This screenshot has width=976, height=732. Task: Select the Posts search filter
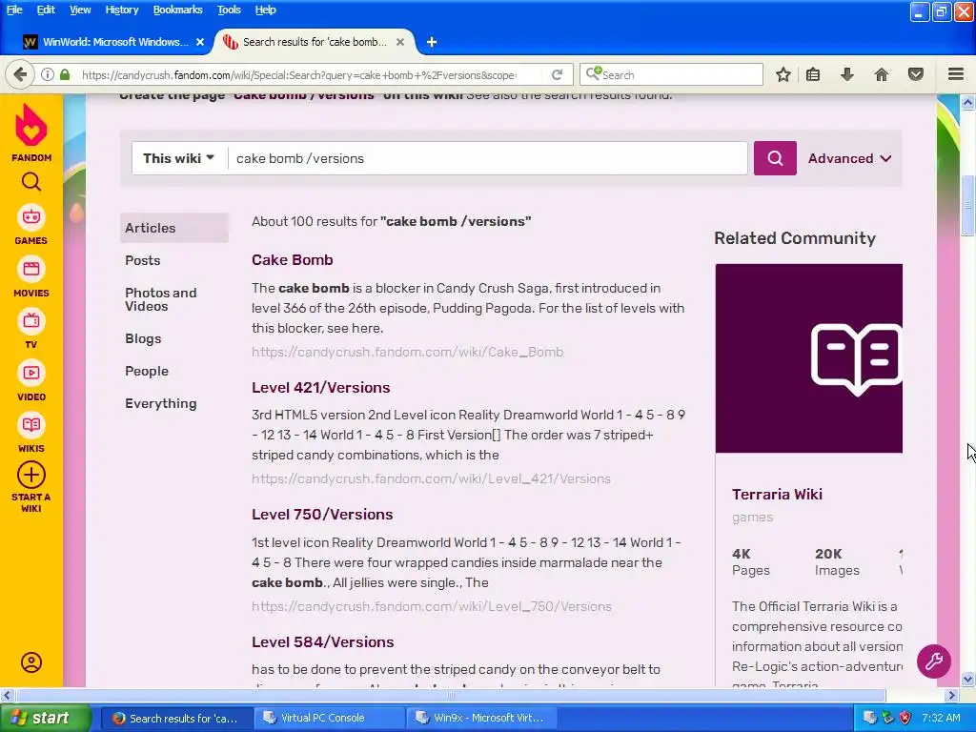click(x=143, y=260)
